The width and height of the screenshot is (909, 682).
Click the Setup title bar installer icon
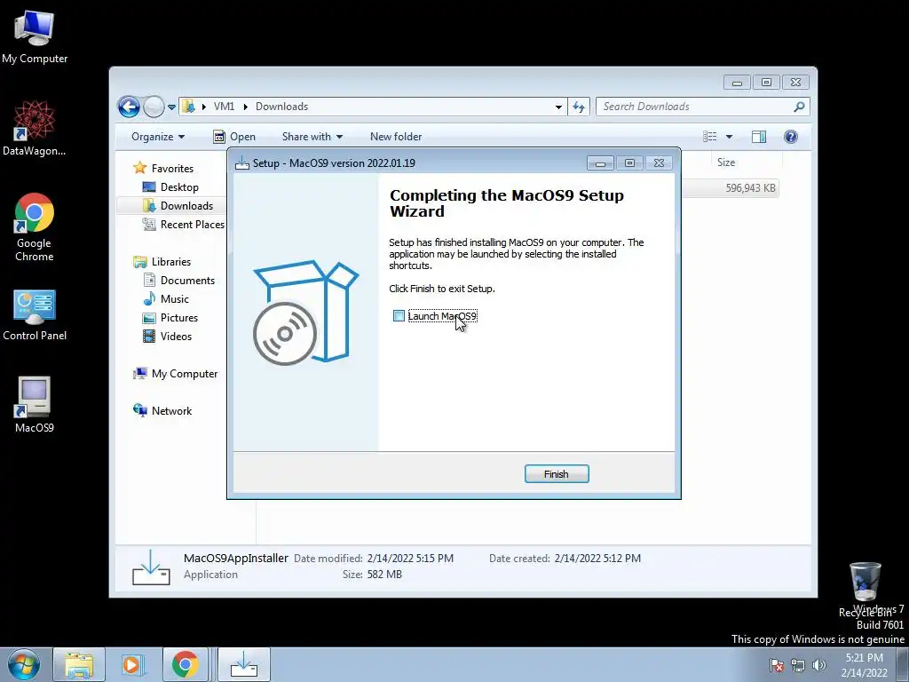coord(241,163)
